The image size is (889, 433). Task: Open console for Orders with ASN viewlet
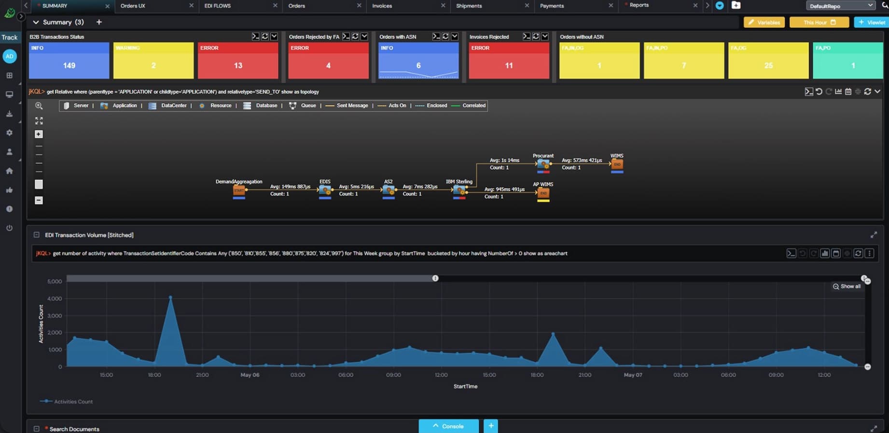(x=436, y=37)
